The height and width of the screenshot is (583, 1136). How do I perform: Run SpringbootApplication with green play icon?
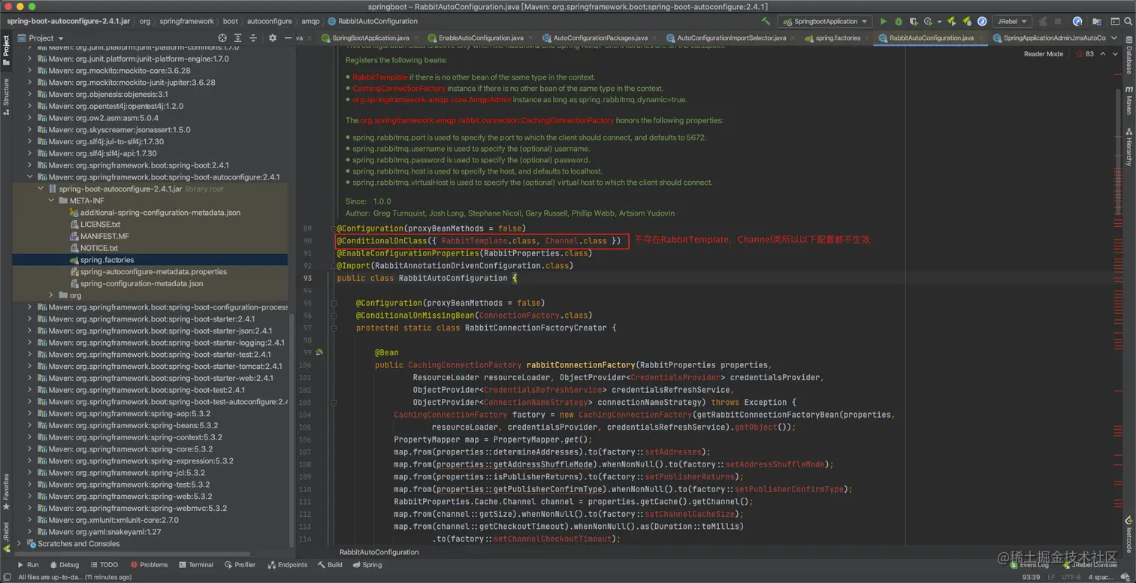(884, 22)
